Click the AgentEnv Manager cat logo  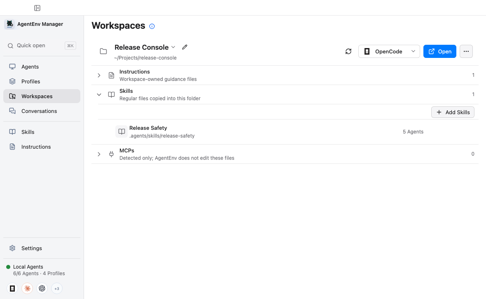coord(9,24)
